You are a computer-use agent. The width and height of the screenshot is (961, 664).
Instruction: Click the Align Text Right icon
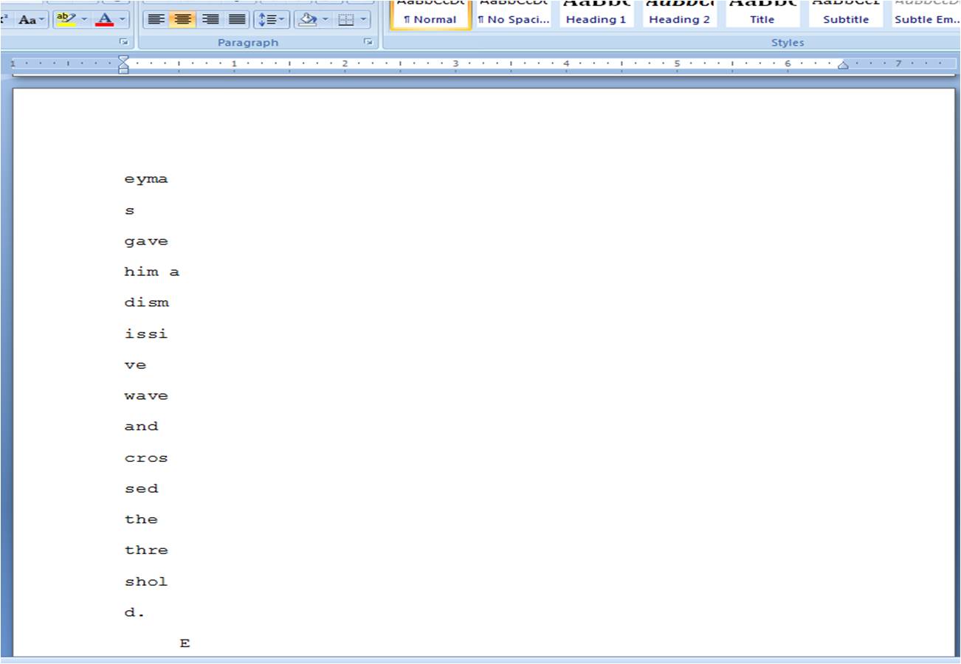pyautogui.click(x=210, y=19)
